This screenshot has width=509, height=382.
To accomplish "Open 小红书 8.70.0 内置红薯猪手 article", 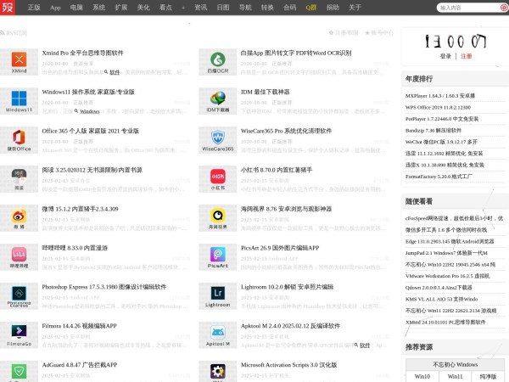I will coord(277,170).
